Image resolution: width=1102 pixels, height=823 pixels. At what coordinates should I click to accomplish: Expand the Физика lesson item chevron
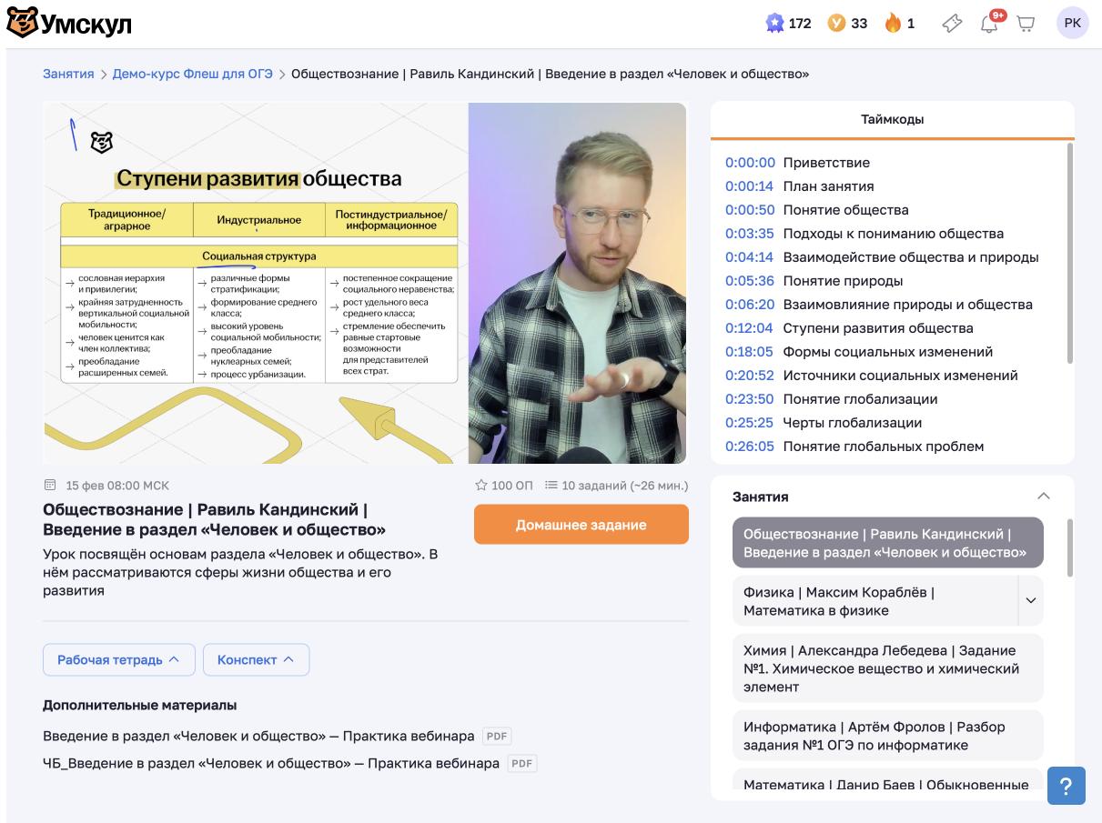pyautogui.click(x=1031, y=600)
